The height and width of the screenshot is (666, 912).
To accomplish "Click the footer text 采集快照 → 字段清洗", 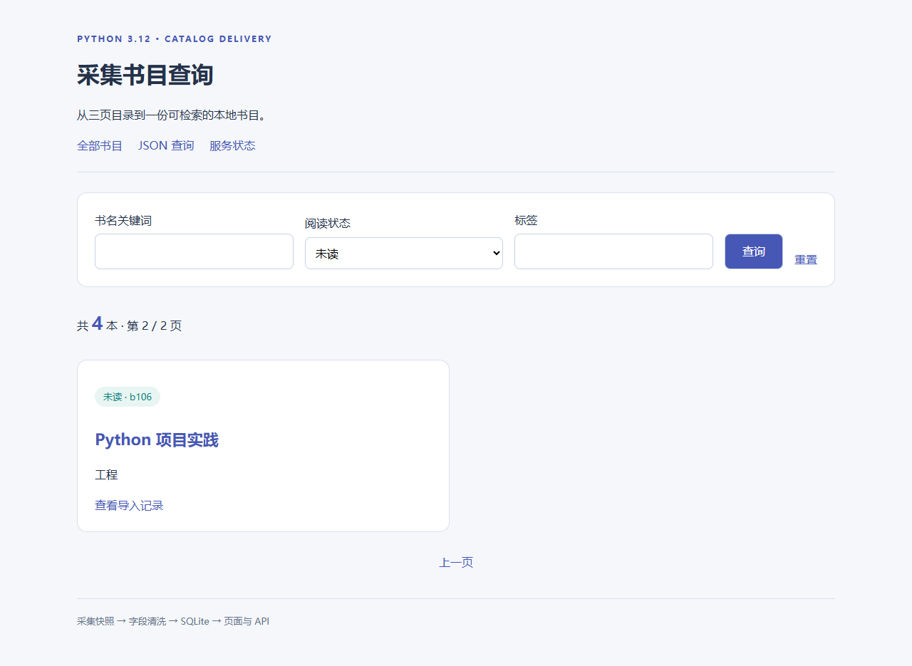I will tap(122, 621).
